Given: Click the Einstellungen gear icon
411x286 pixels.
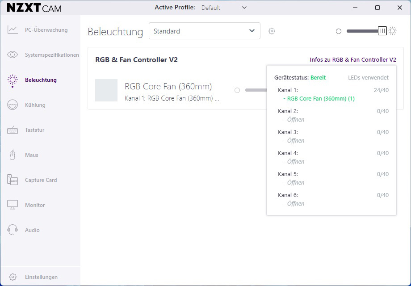Looking at the screenshot, I should click(x=13, y=277).
